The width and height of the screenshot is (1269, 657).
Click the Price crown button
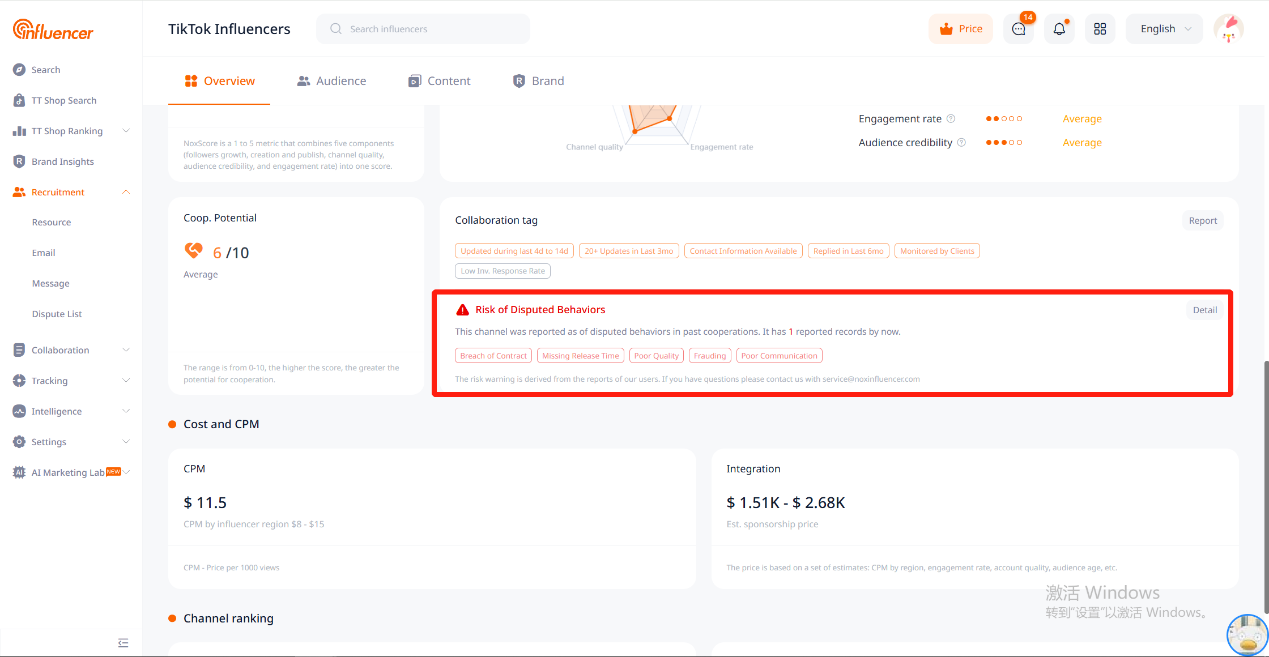point(961,29)
